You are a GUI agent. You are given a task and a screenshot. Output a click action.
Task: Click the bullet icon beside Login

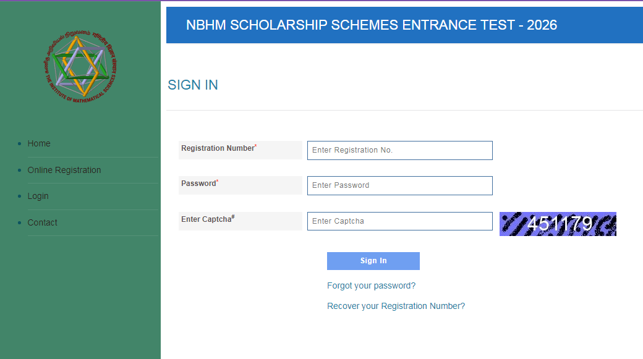(x=19, y=196)
